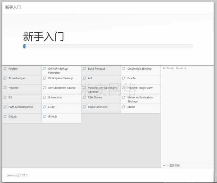
Task: Click the installation progress bar
Action: pos(108,46)
